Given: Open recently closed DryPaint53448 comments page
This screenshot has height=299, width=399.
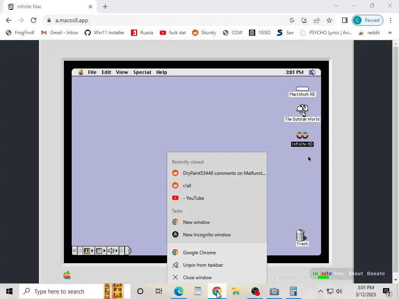Looking at the screenshot, I should [217, 173].
